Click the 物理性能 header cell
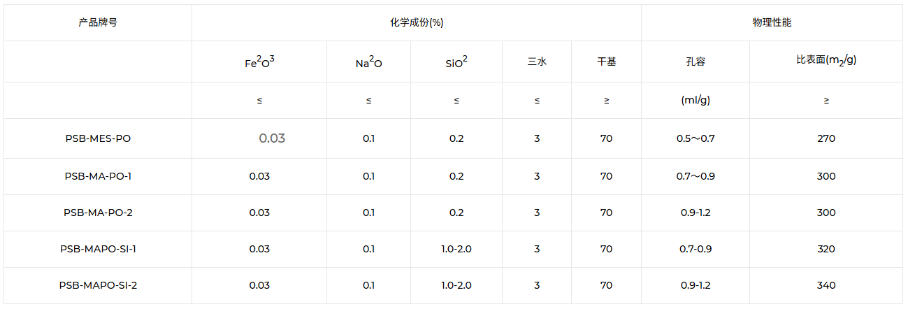 click(772, 22)
